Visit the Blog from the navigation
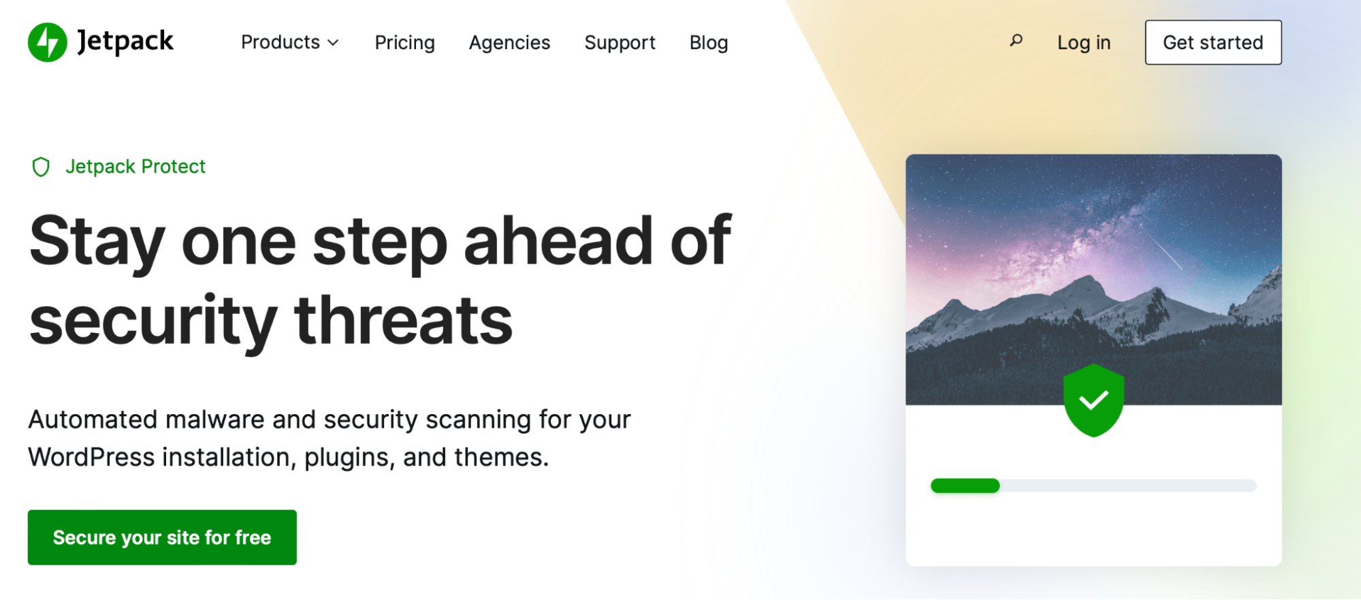 tap(708, 42)
